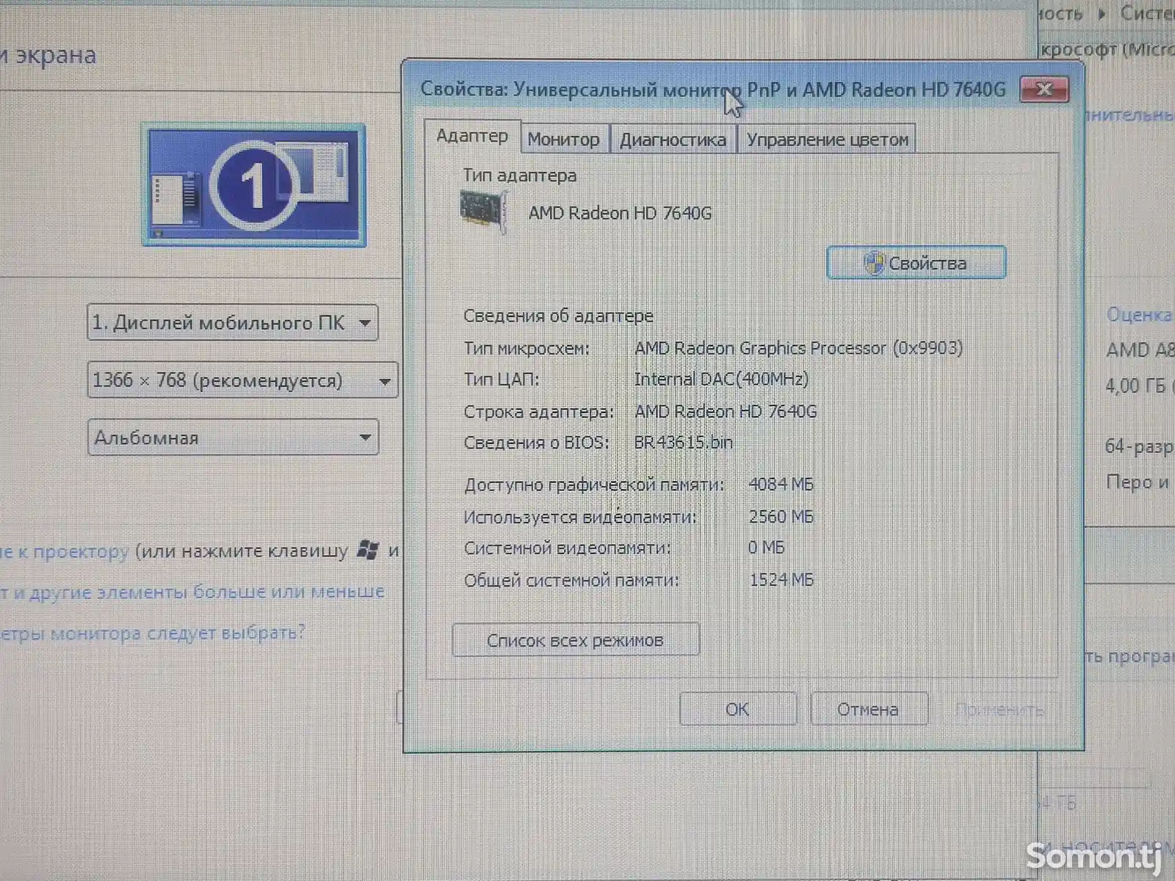This screenshot has width=1175, height=881.
Task: Click the Свойства adapter properties button
Action: pyautogui.click(x=916, y=263)
